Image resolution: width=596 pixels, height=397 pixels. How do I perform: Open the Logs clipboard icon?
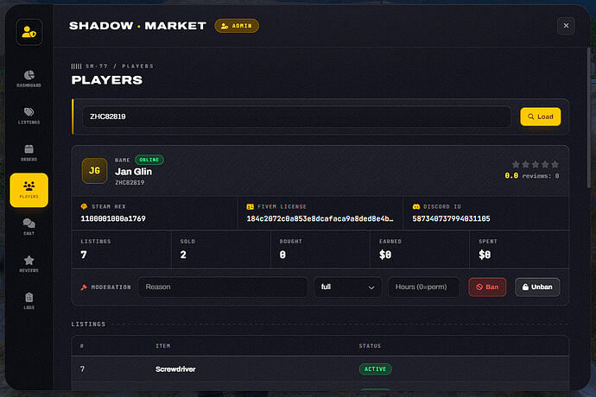(29, 301)
